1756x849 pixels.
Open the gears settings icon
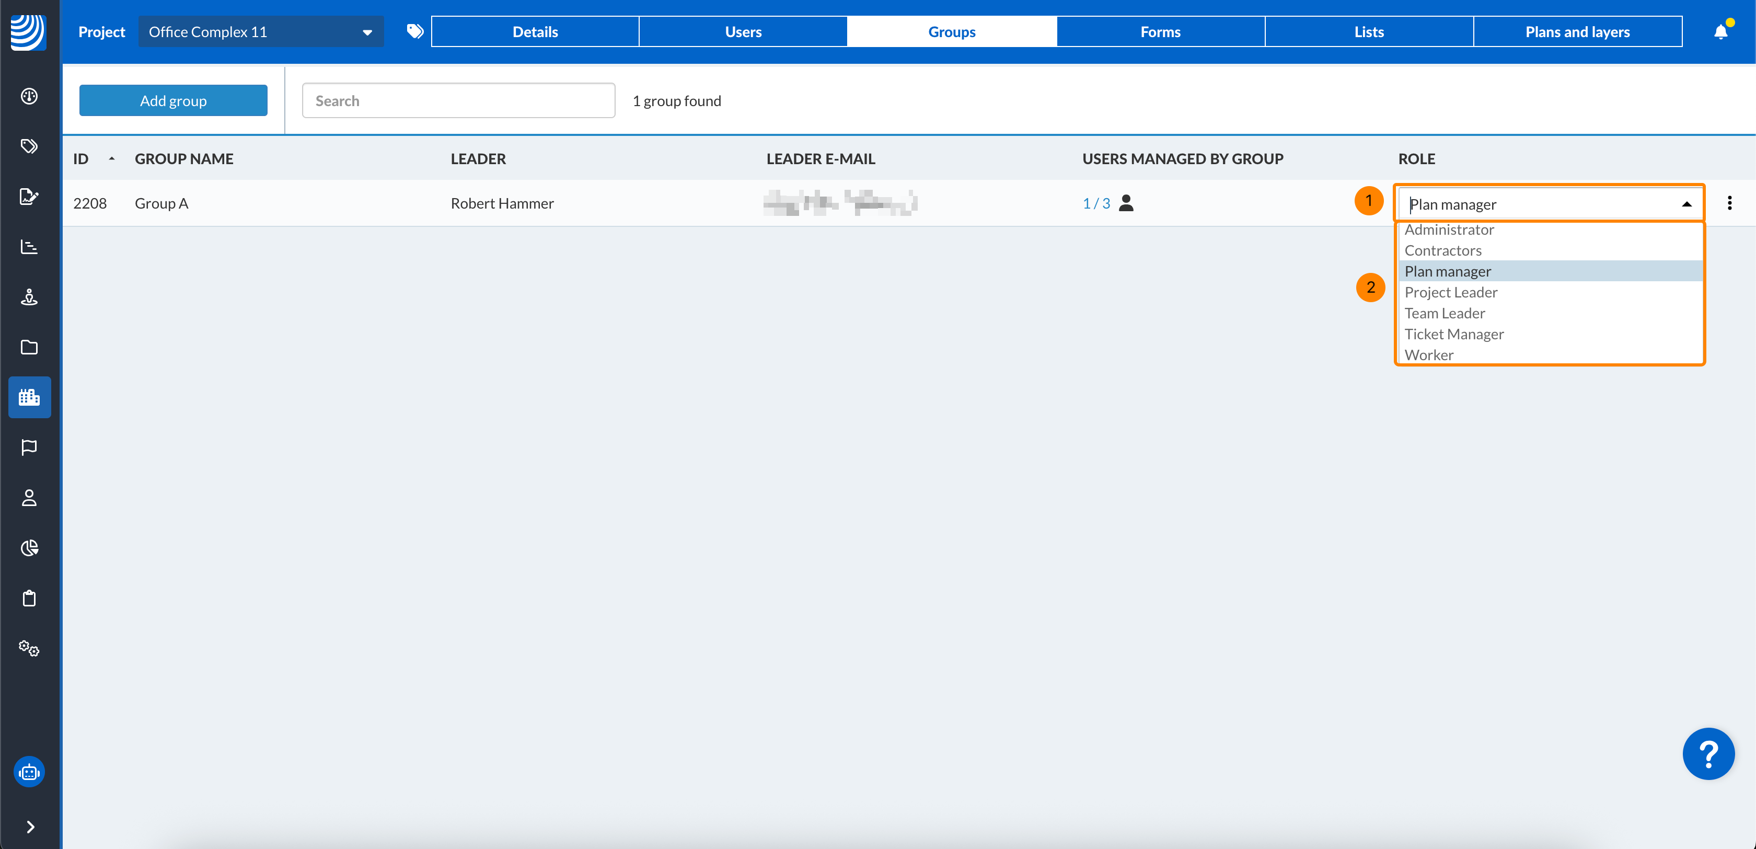[x=29, y=648]
